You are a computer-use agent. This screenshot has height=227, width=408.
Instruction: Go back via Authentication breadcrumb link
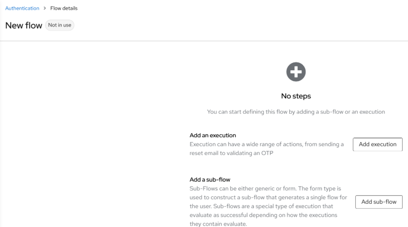[x=22, y=8]
